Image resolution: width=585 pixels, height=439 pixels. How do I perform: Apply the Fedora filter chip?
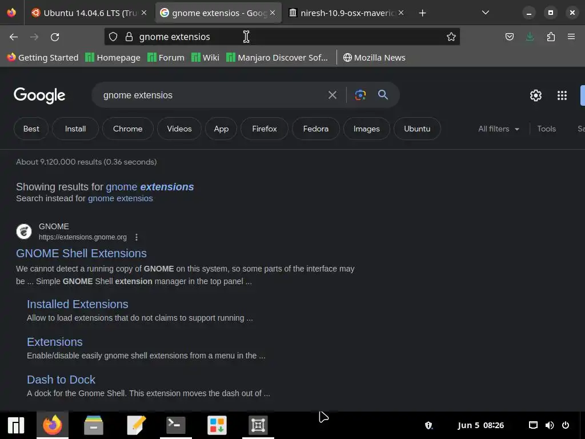click(315, 129)
